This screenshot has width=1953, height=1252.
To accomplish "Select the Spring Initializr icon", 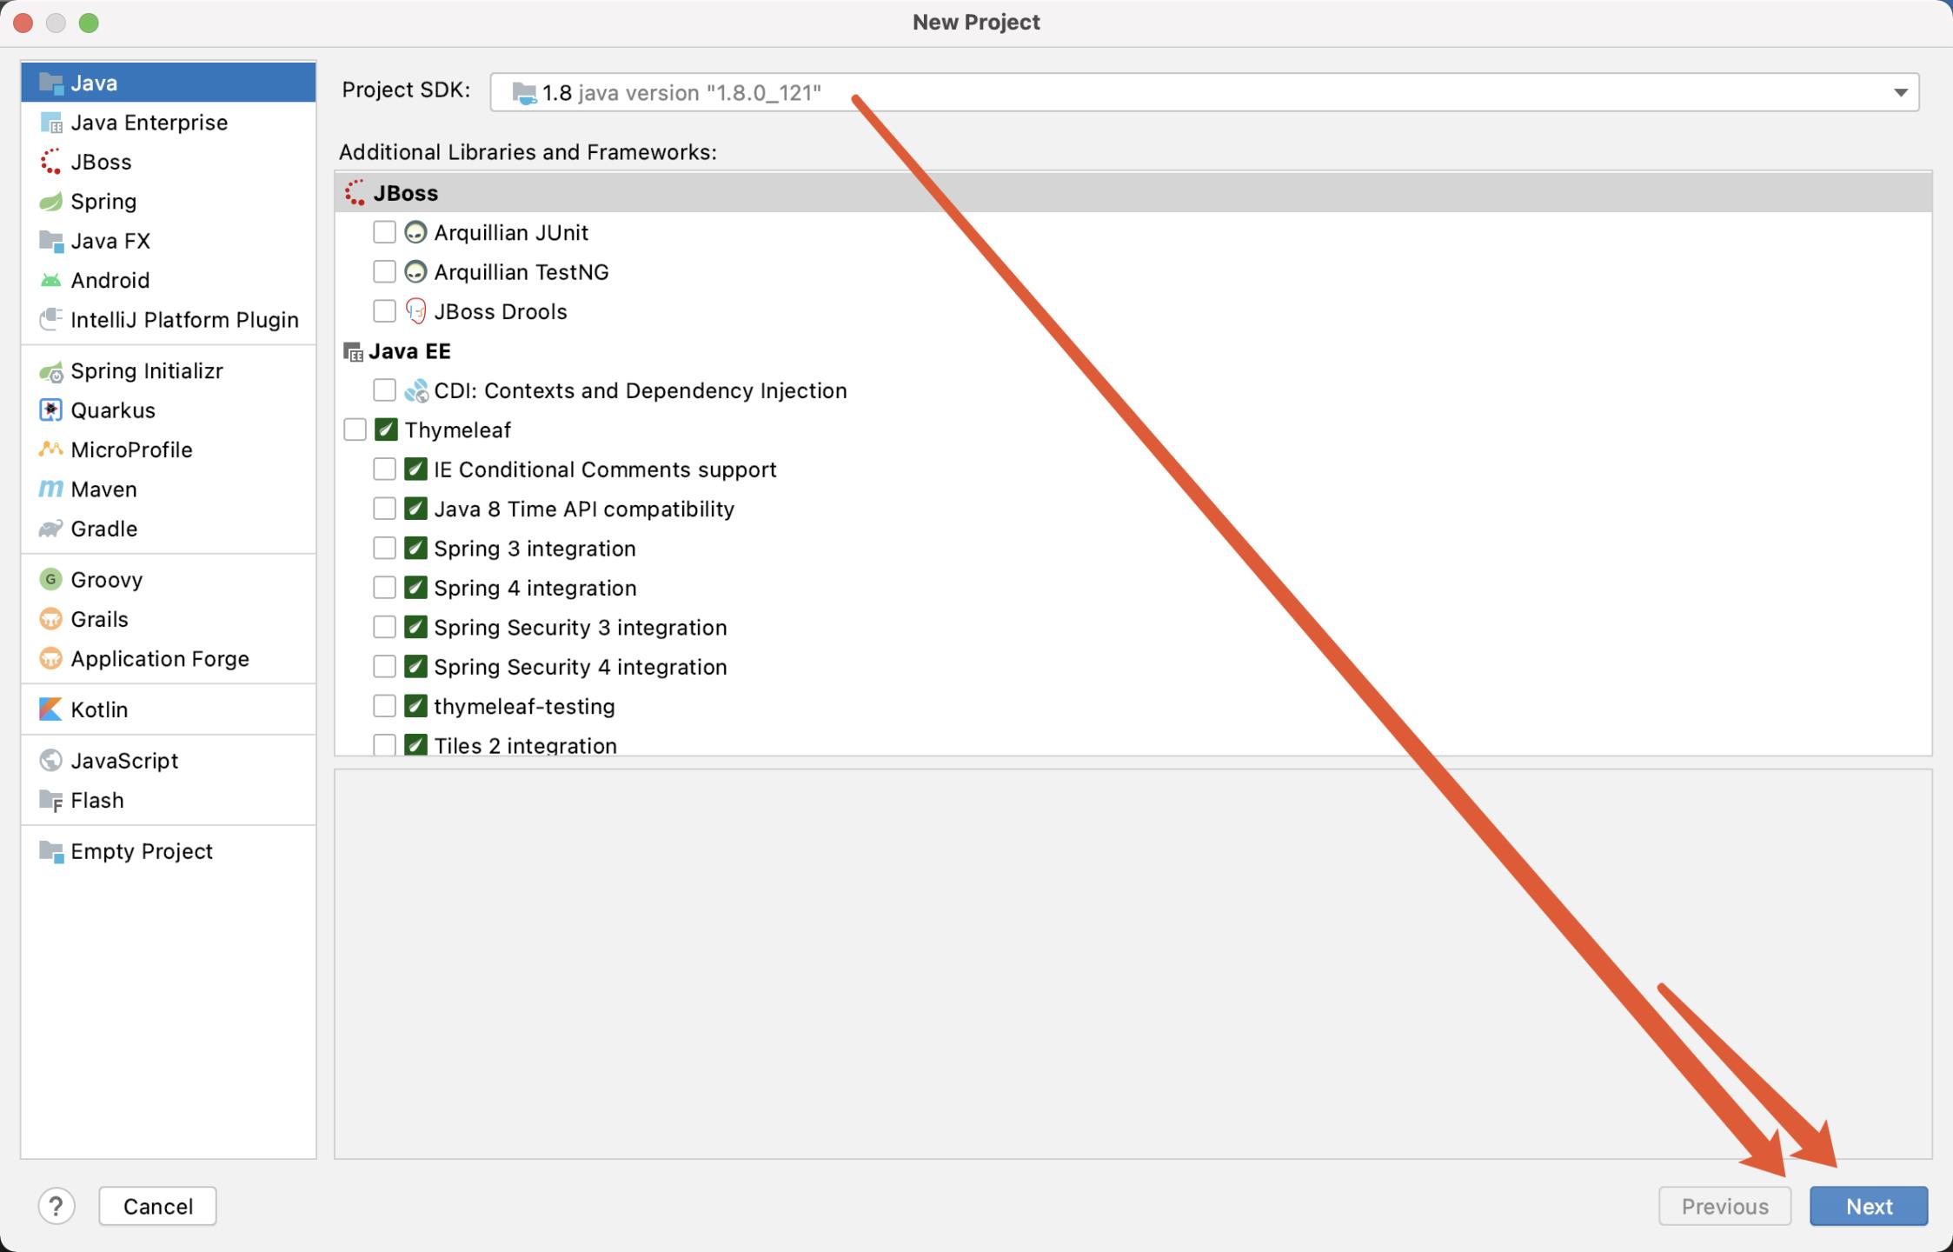I will coord(51,371).
